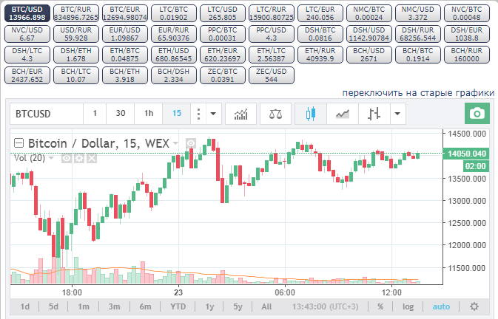Toggle log scale mode

click(x=408, y=306)
